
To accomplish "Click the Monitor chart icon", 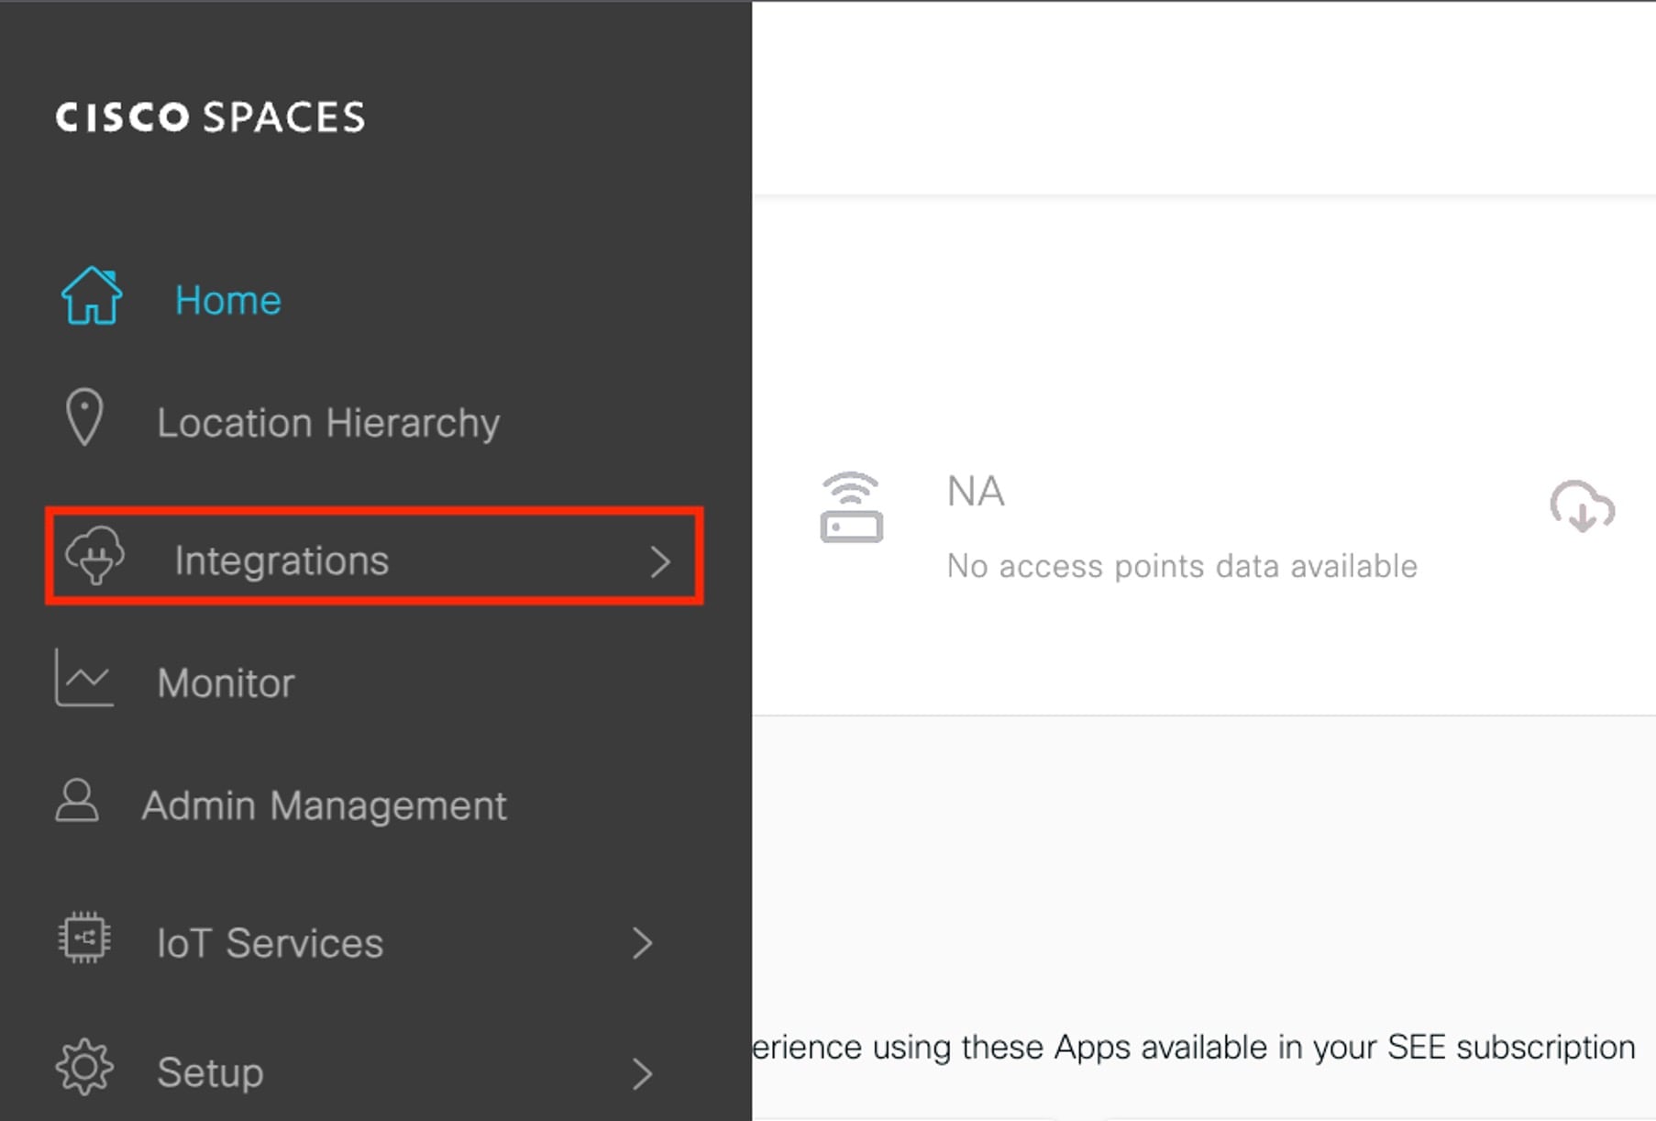I will pyautogui.click(x=84, y=679).
